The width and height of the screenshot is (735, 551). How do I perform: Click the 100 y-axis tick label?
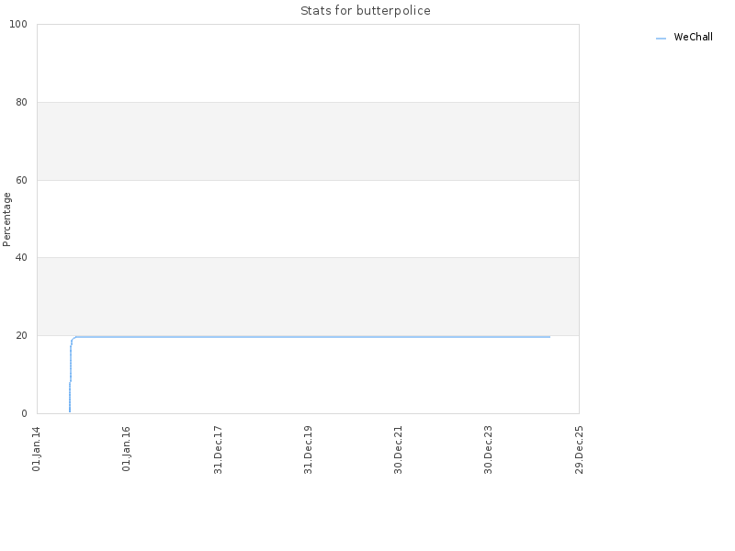click(x=18, y=24)
